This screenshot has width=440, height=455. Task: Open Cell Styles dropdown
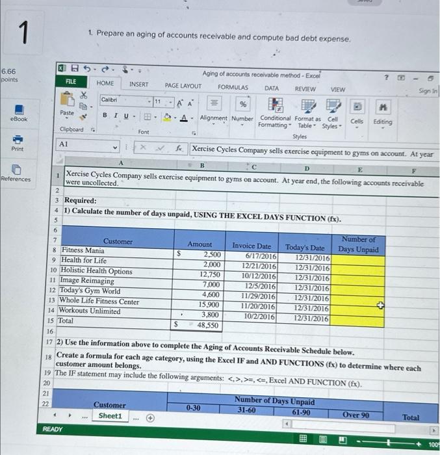click(x=333, y=115)
